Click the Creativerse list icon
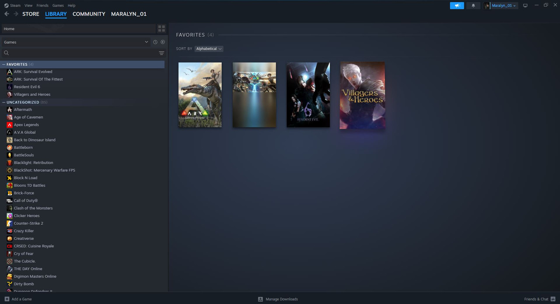Image resolution: width=560 pixels, height=304 pixels. [10, 238]
